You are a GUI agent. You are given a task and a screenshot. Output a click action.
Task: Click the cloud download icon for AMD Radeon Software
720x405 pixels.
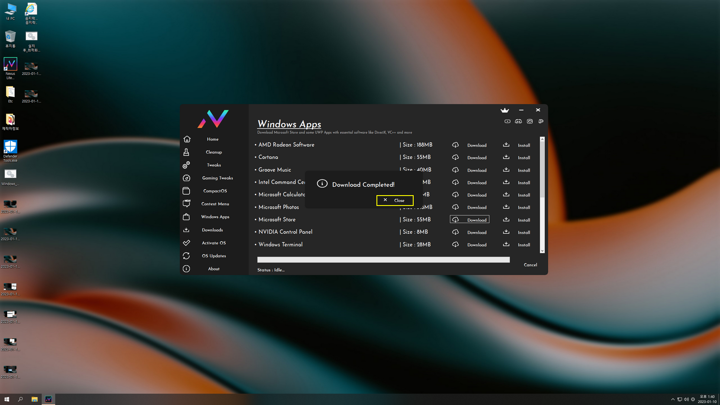[x=456, y=145]
